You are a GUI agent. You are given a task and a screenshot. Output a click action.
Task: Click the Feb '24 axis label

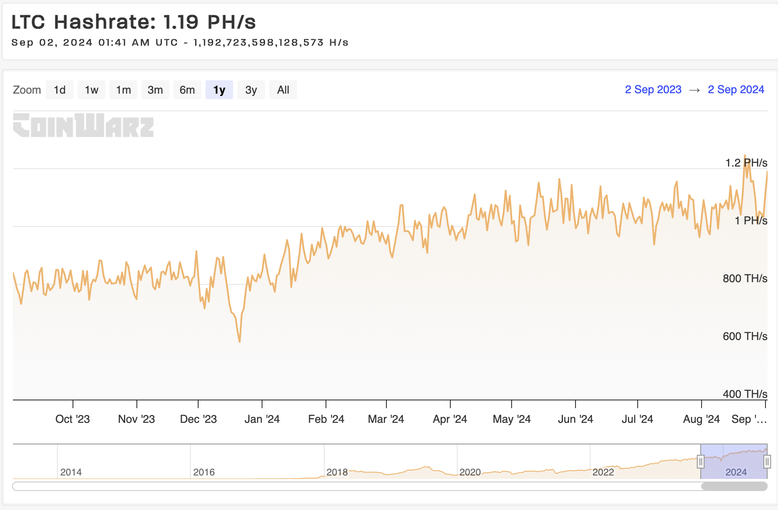point(326,419)
